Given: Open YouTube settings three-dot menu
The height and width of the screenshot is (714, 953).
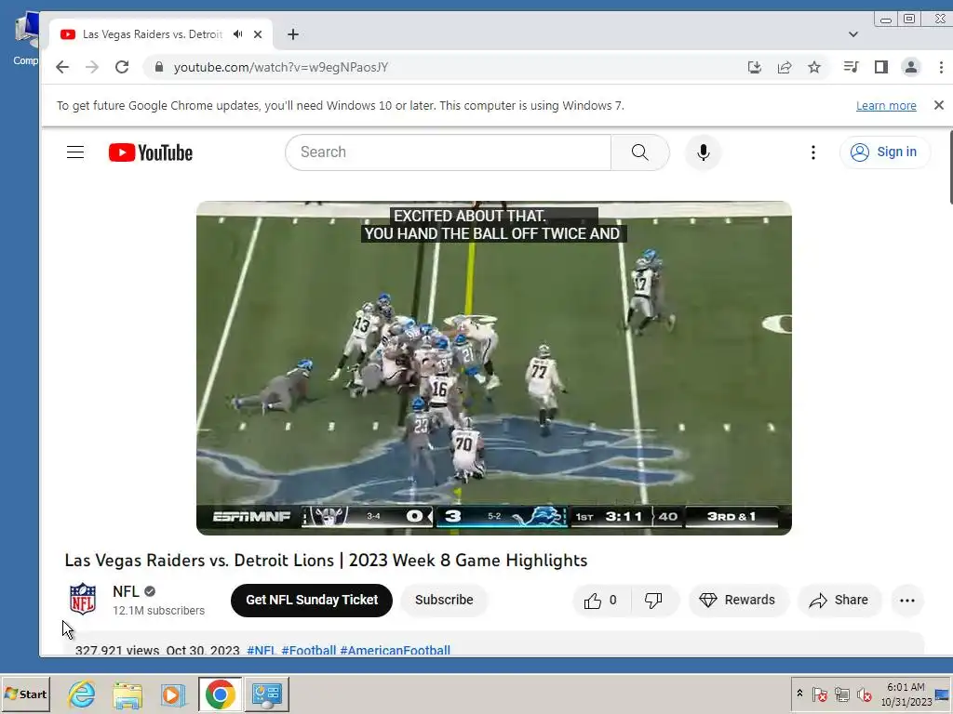Looking at the screenshot, I should (813, 152).
